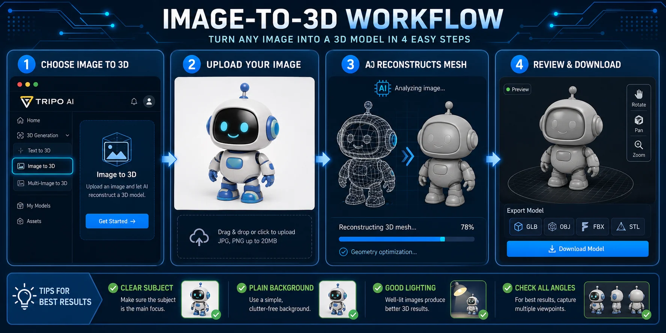Screen dimensions: 666x333
Task: Click the cloud upload icon
Action: coord(199,237)
